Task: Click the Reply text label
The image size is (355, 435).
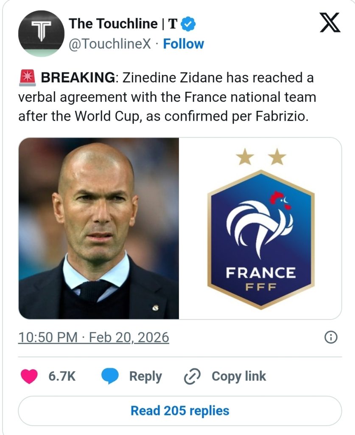Action: (x=145, y=376)
